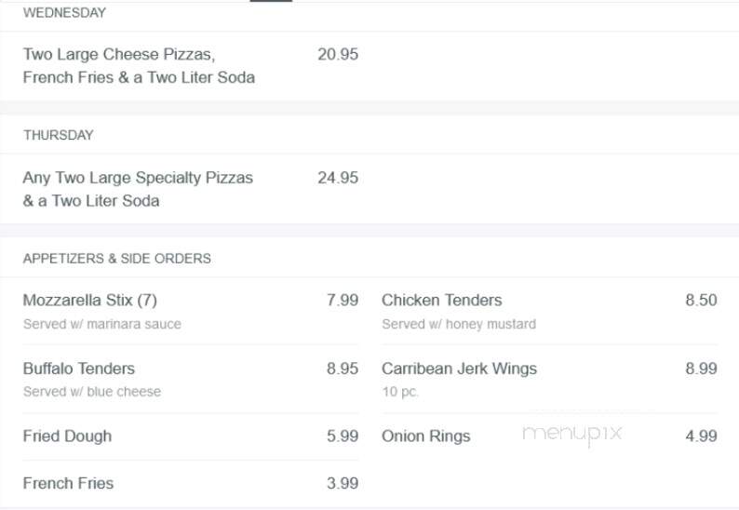Click the Appetizers & Side Orders heading

[117, 259]
